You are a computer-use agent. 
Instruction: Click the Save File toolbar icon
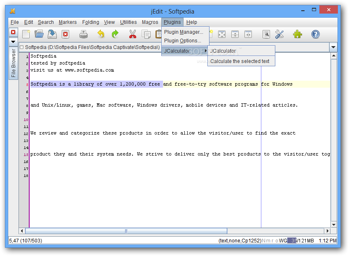(x=52, y=34)
